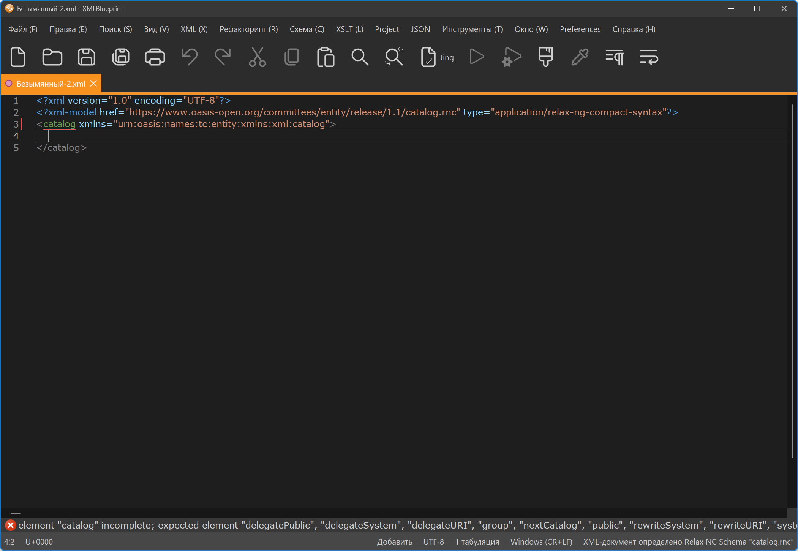This screenshot has height=551, width=798.
Task: Open the XSLT (L) menu
Action: point(349,29)
